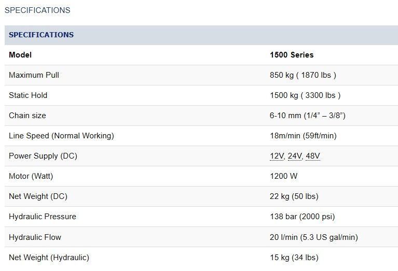This screenshot has height=271, width=398.
Task: Select the Line Speed (Normal Working) label
Action: pyautogui.click(x=61, y=136)
